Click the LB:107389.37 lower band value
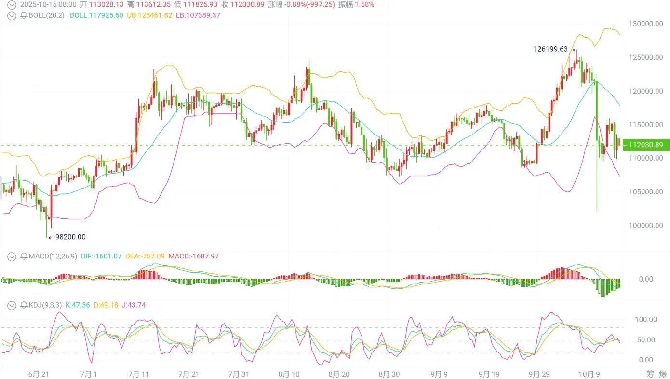Screen dimensions: 670x379 click(198, 15)
